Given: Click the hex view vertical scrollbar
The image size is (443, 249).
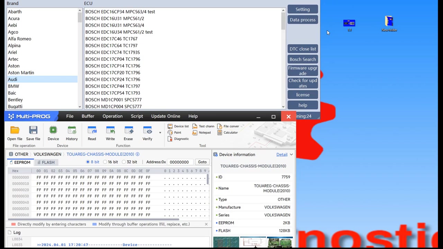Looking at the screenshot, I should pos(208,180).
